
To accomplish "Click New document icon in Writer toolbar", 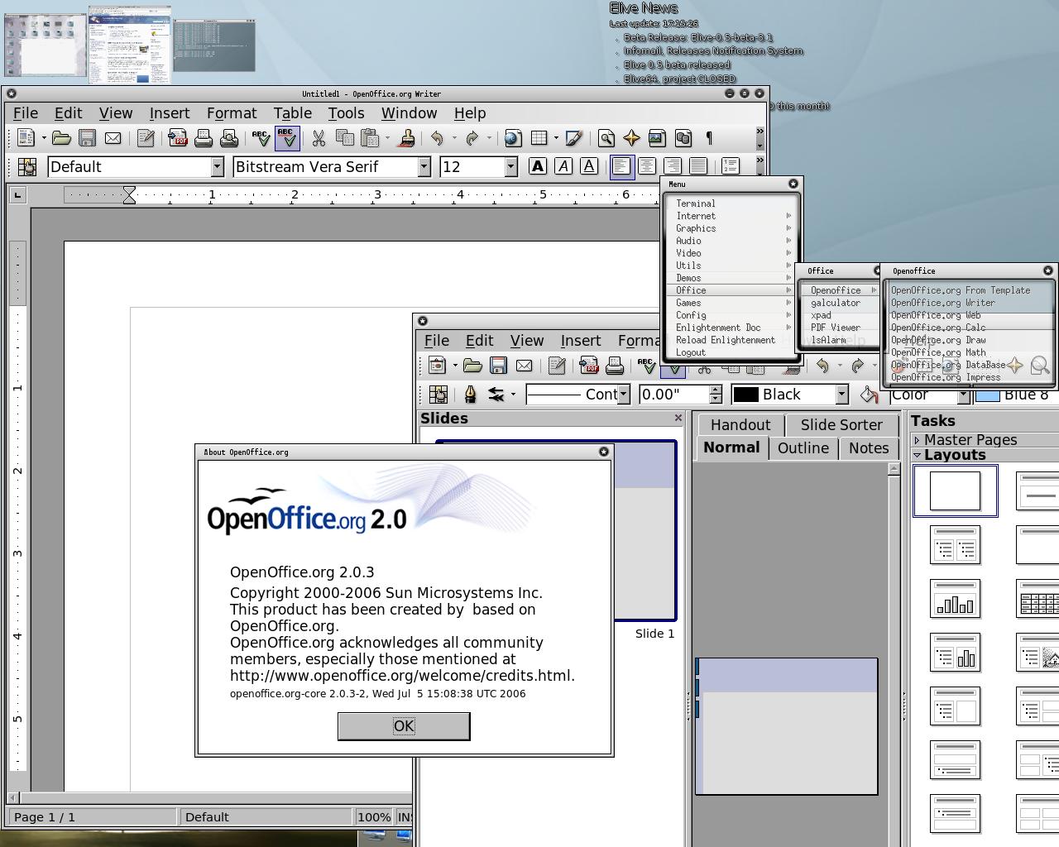I will (26, 138).
